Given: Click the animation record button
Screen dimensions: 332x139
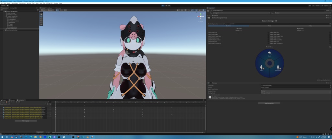Looking at the screenshot, I should [x=6, y=102].
